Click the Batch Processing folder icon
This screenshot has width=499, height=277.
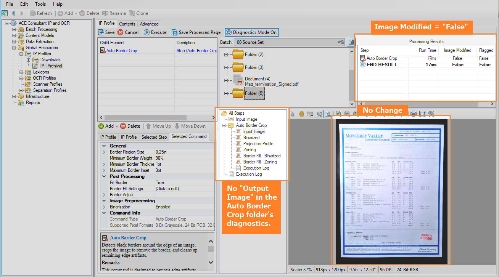click(x=21, y=29)
